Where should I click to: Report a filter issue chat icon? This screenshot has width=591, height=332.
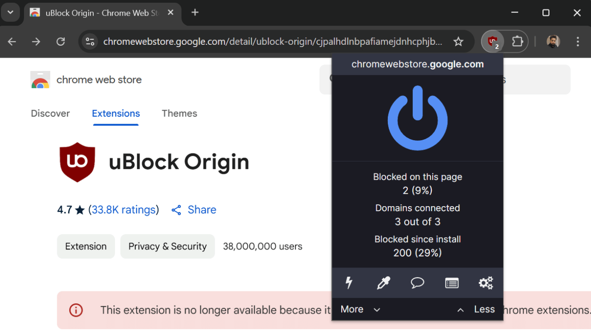click(417, 283)
